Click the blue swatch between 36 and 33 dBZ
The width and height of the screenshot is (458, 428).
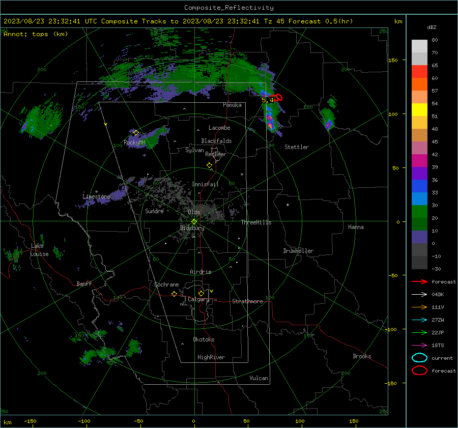[x=419, y=186]
